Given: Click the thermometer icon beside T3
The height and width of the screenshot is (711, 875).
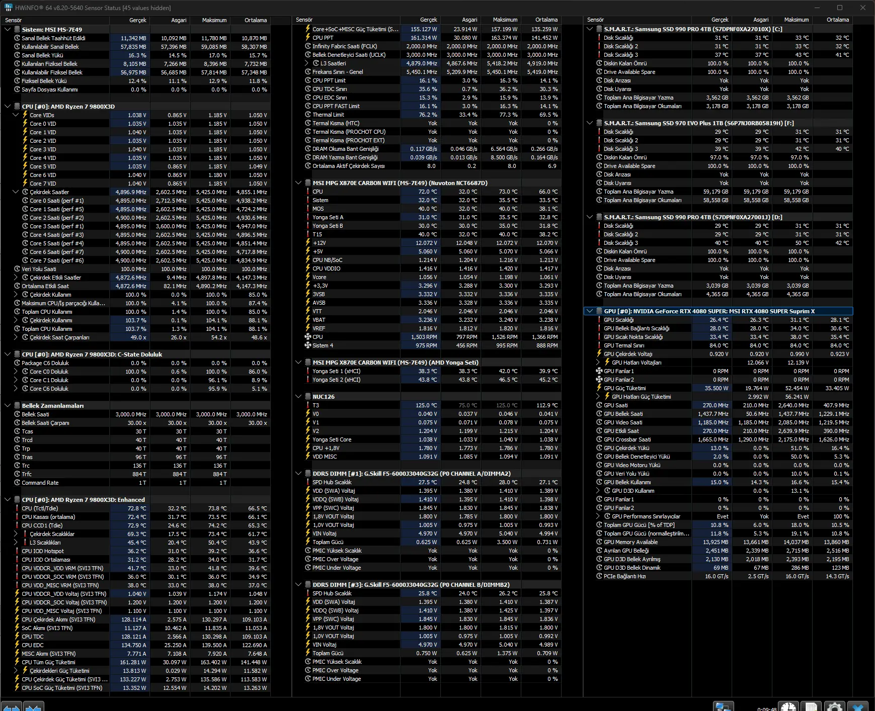Looking at the screenshot, I should 308,405.
